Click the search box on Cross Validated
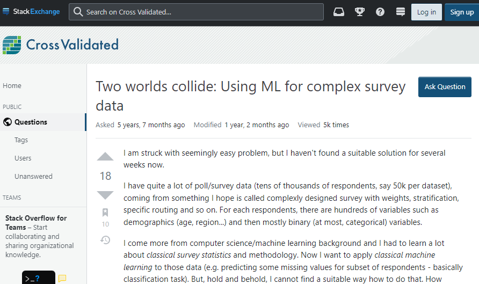 coord(196,12)
